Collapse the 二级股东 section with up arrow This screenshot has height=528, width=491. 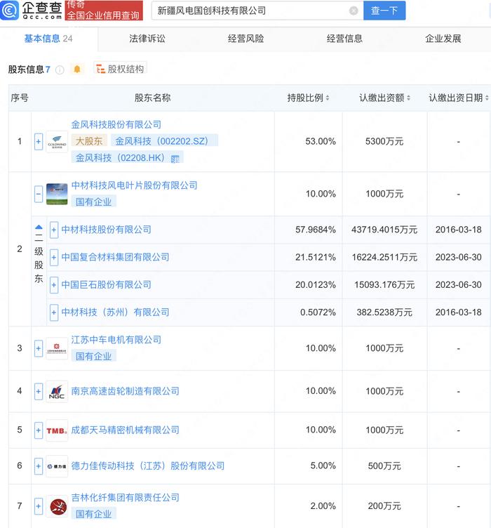click(39, 227)
